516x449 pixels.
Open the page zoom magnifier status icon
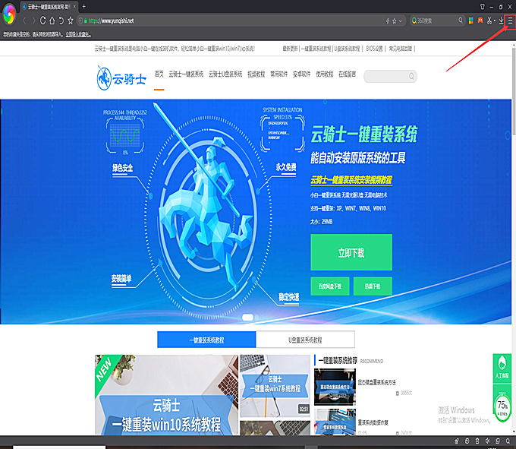pos(508,441)
